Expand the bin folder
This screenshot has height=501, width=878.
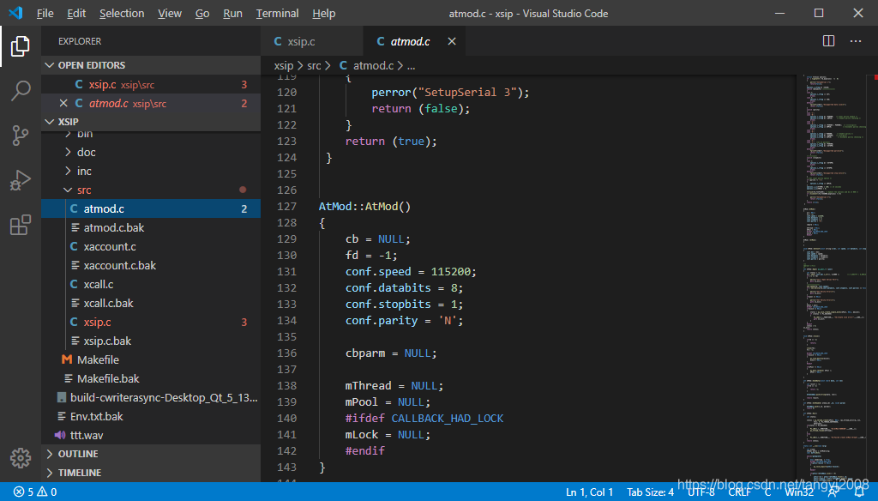(151, 135)
